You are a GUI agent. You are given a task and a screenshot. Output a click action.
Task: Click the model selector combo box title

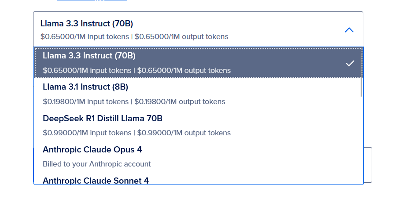coord(87,23)
